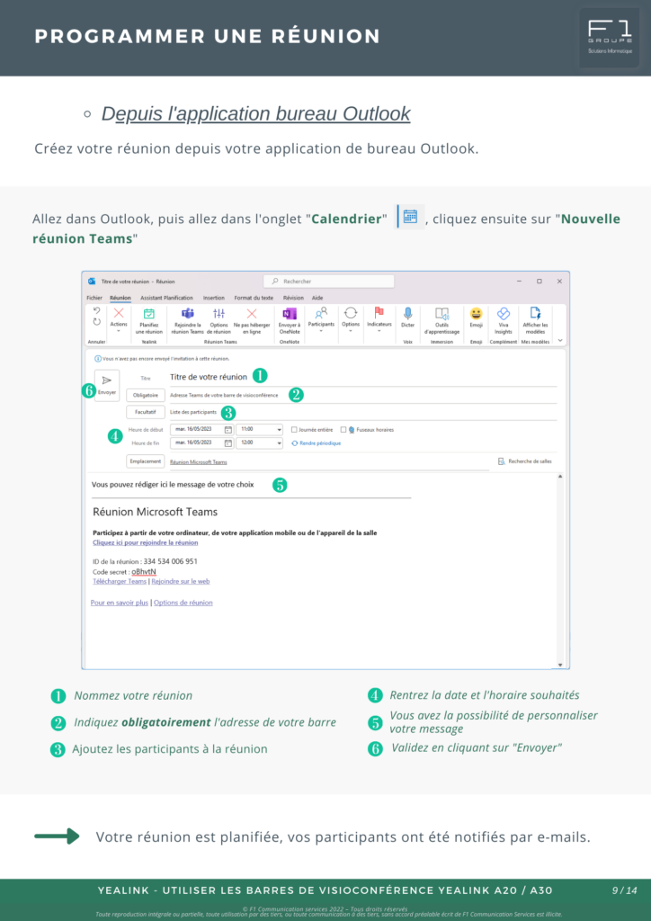Click the Emplacement button
The image size is (651, 921).
[x=146, y=461]
